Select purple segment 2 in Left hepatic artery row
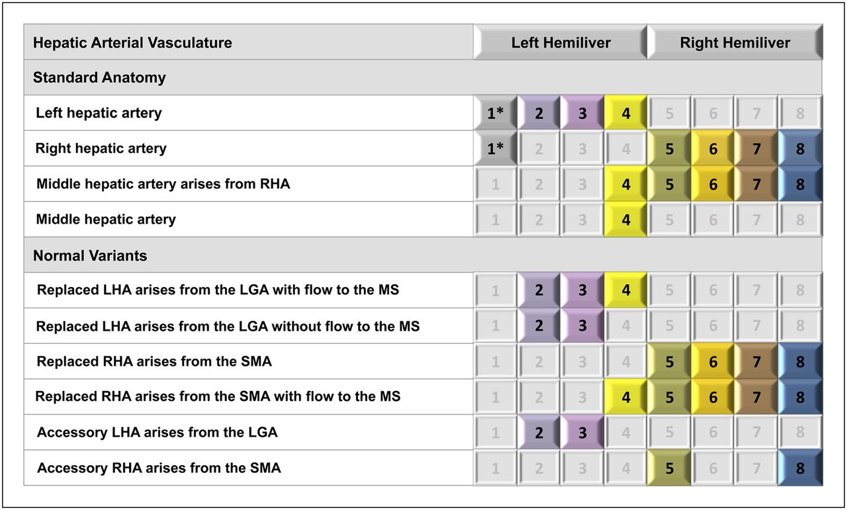This screenshot has height=510, width=847. point(539,113)
